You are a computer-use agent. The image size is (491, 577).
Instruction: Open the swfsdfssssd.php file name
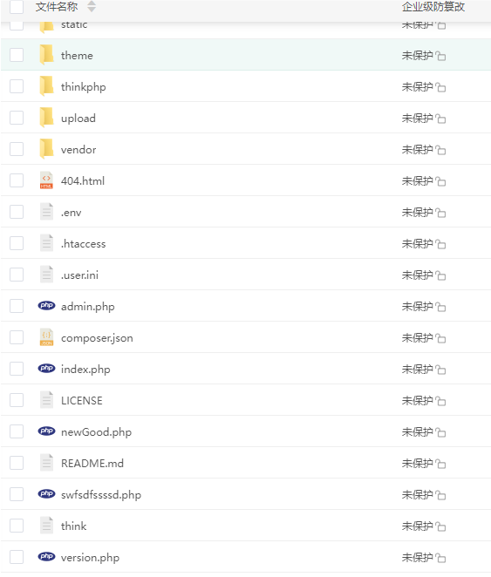click(101, 495)
